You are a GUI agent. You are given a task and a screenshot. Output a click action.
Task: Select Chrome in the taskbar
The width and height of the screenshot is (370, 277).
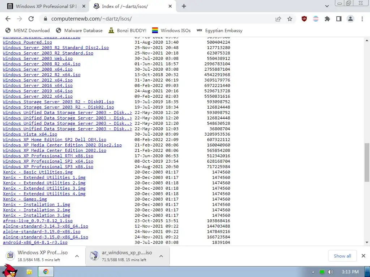click(x=46, y=272)
